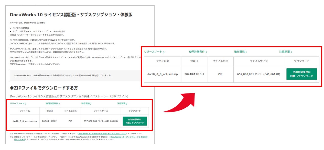
Task: Click 登録日 column header in left table
Action: pos(50,111)
